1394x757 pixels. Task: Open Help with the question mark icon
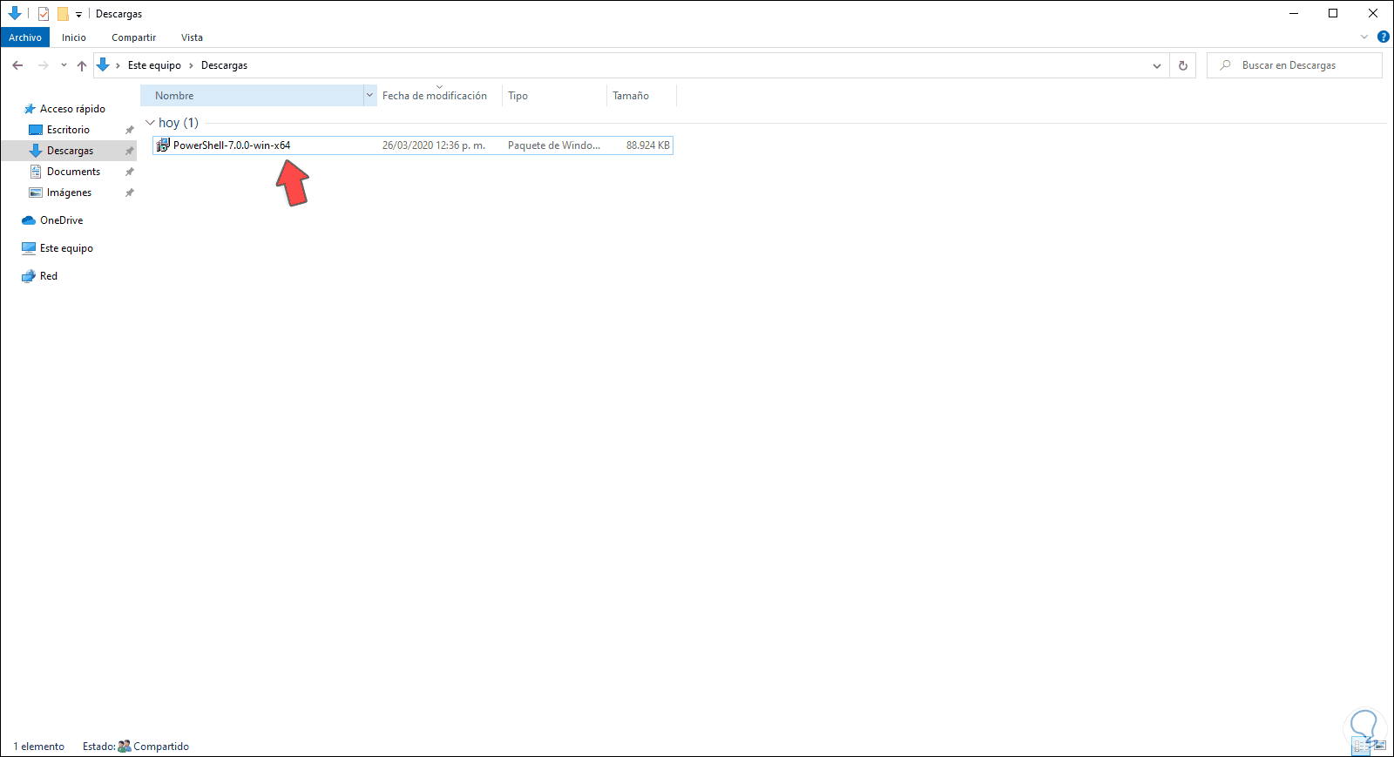click(1383, 37)
